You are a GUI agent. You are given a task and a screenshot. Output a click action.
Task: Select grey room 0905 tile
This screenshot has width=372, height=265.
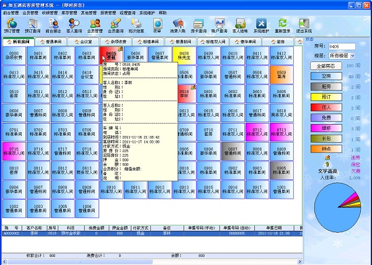tap(281, 171)
